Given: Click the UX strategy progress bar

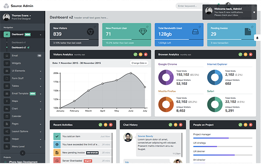Looking at the screenshot, I should [223, 146].
